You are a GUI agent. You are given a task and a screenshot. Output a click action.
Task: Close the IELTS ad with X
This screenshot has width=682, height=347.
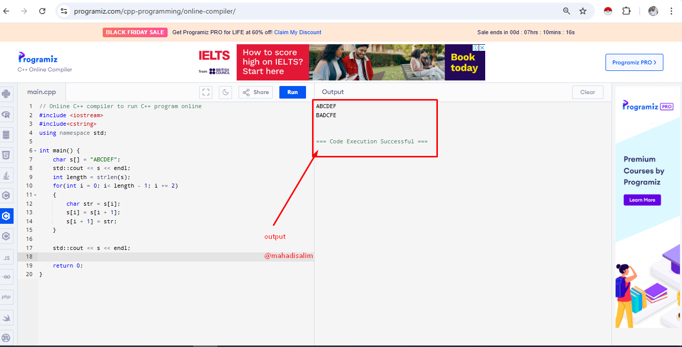482,47
